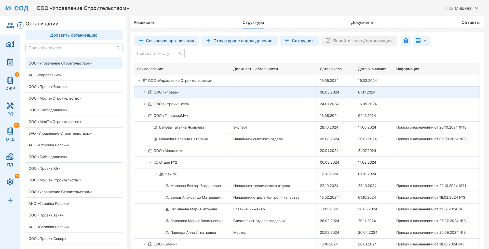Click person icon beside Иванова Валерия Петровна
This screenshot has width=489, height=249.
[156, 139]
